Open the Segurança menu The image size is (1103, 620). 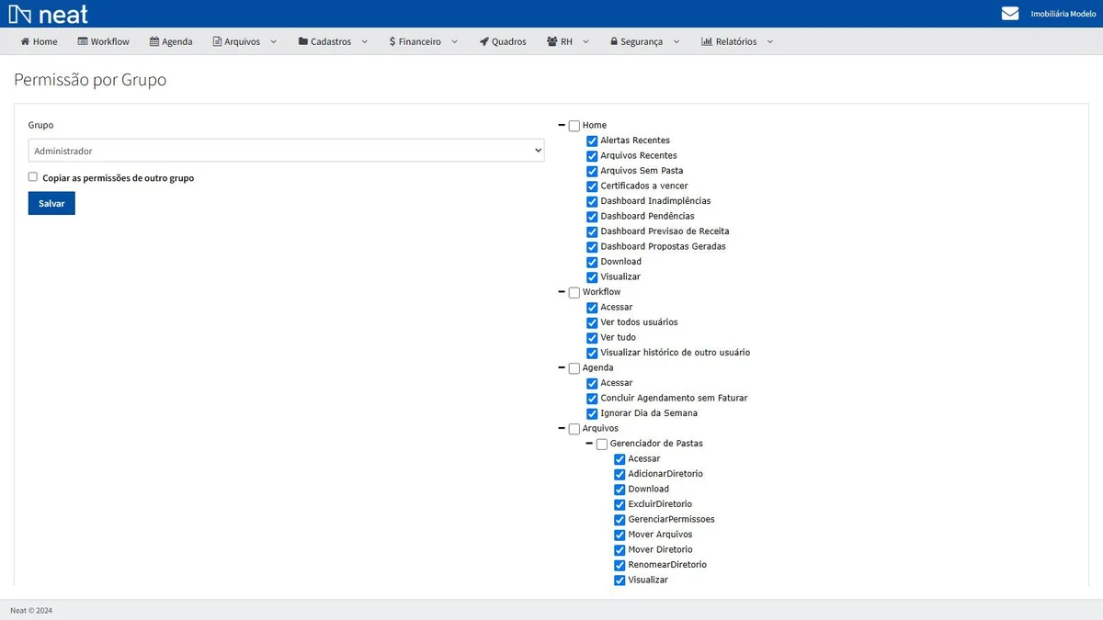(x=644, y=41)
